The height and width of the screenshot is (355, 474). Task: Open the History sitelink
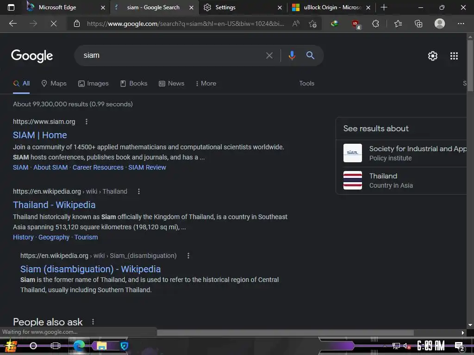pyautogui.click(x=23, y=237)
